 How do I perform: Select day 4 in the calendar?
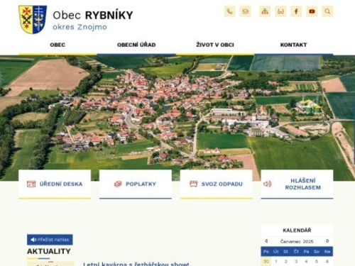[306, 262]
